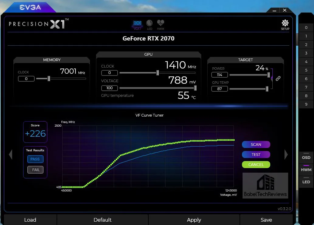Edit the memory clock offset field

pos(26,79)
